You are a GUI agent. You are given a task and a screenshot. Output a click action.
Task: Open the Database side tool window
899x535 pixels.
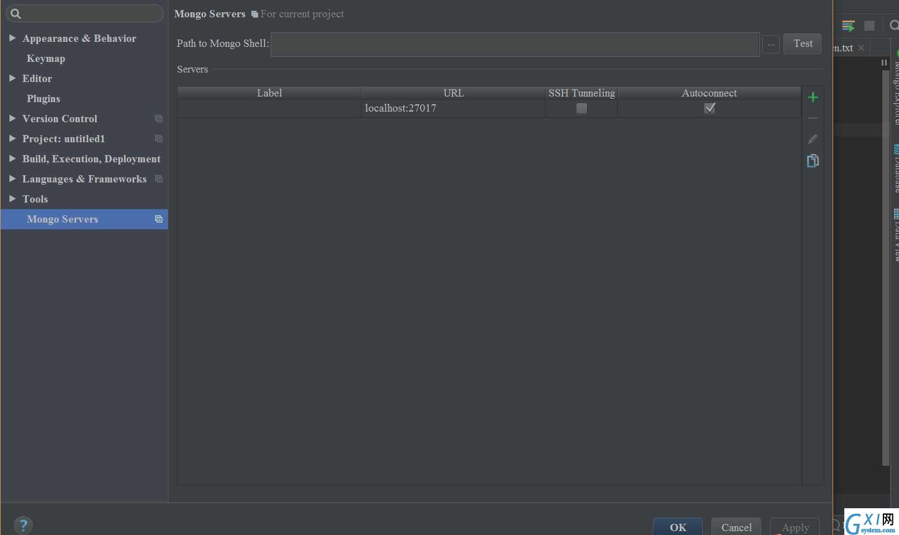896,169
